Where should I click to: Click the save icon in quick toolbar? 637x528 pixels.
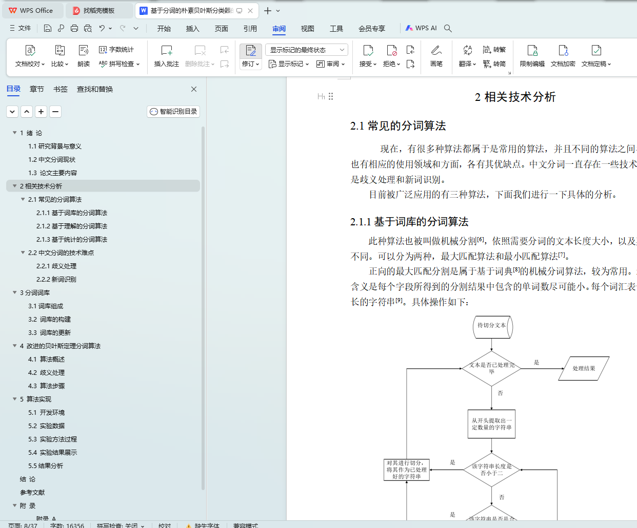click(x=48, y=28)
